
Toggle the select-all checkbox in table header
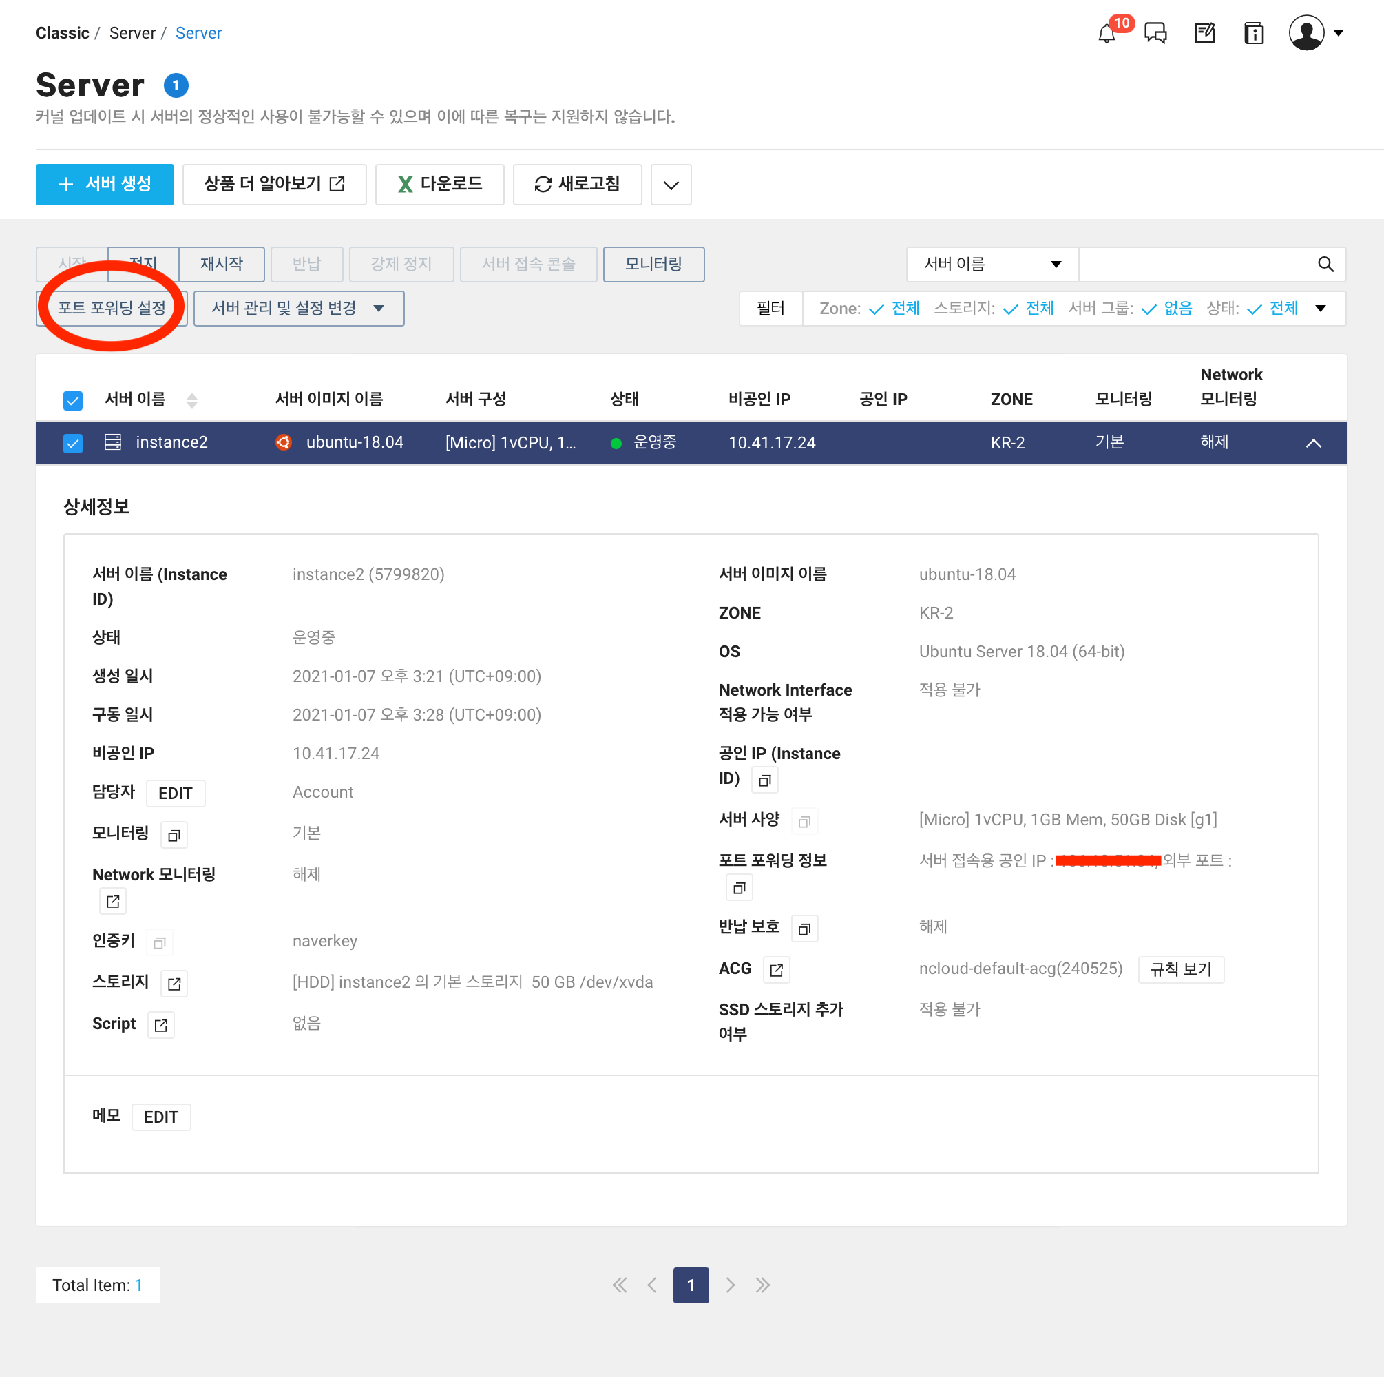(x=73, y=400)
